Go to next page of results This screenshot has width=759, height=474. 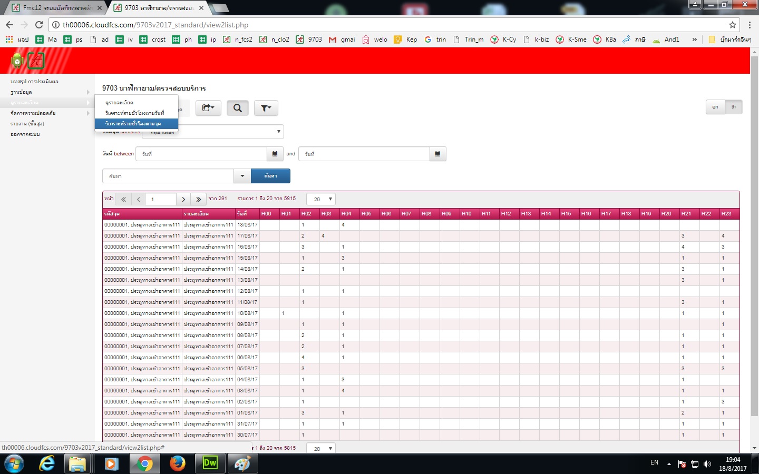click(x=183, y=199)
